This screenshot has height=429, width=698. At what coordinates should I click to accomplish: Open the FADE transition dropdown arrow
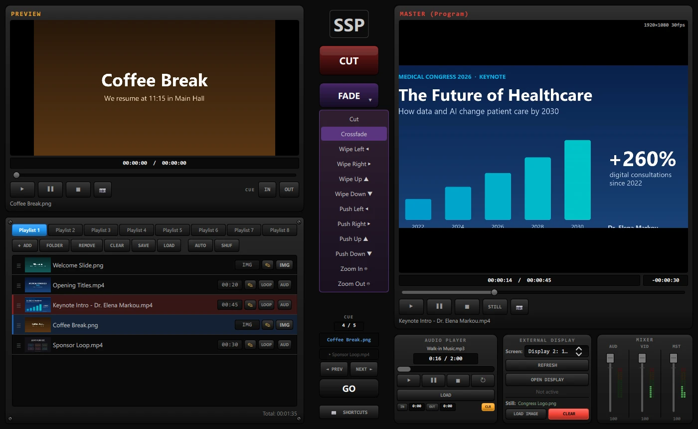point(370,100)
